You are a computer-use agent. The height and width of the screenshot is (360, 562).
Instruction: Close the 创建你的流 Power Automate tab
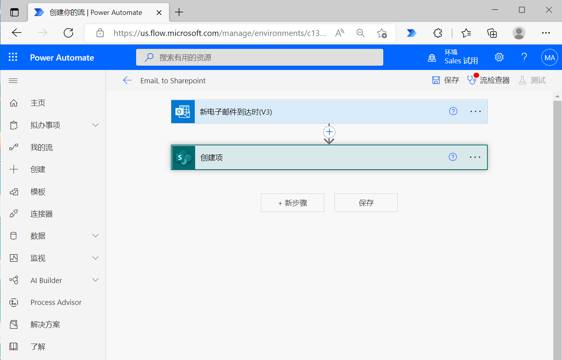[159, 13]
